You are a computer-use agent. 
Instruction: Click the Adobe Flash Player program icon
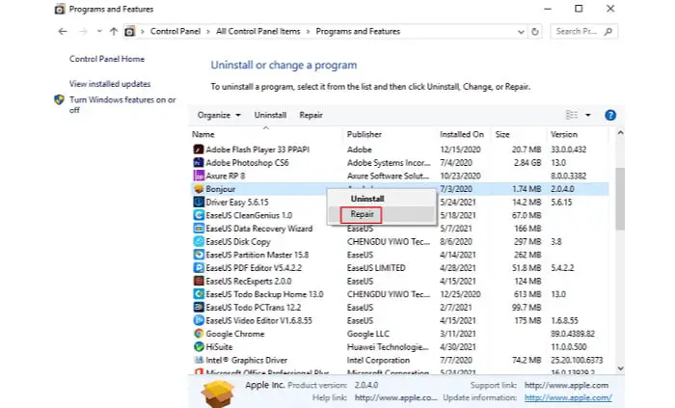point(199,150)
